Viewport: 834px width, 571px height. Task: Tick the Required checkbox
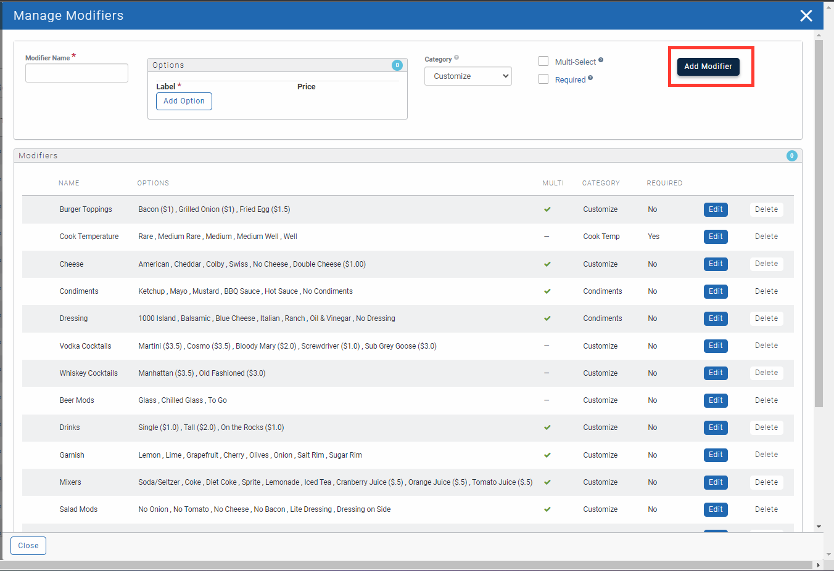(x=543, y=79)
